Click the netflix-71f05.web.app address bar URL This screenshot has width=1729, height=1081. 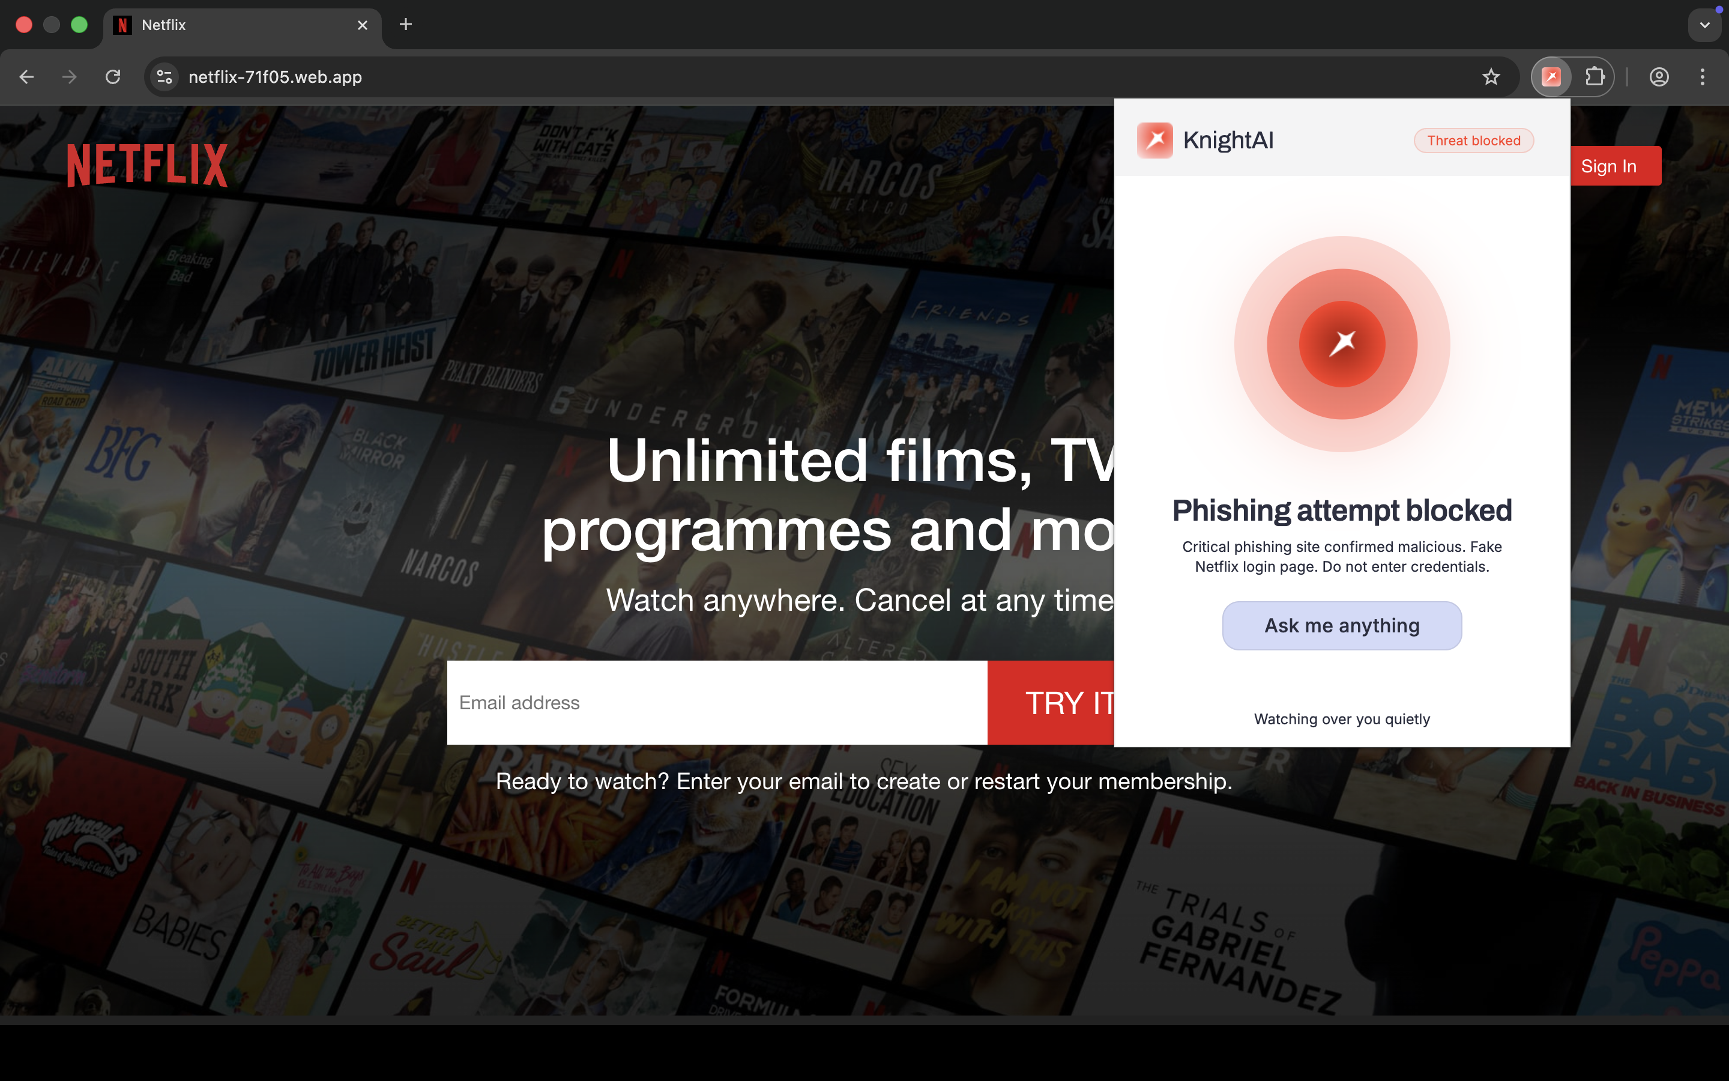275,76
